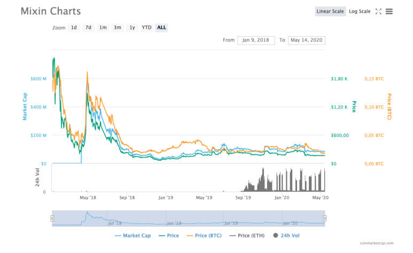The height and width of the screenshot is (253, 413).
Task: Edit the From date field
Action: coord(256,40)
